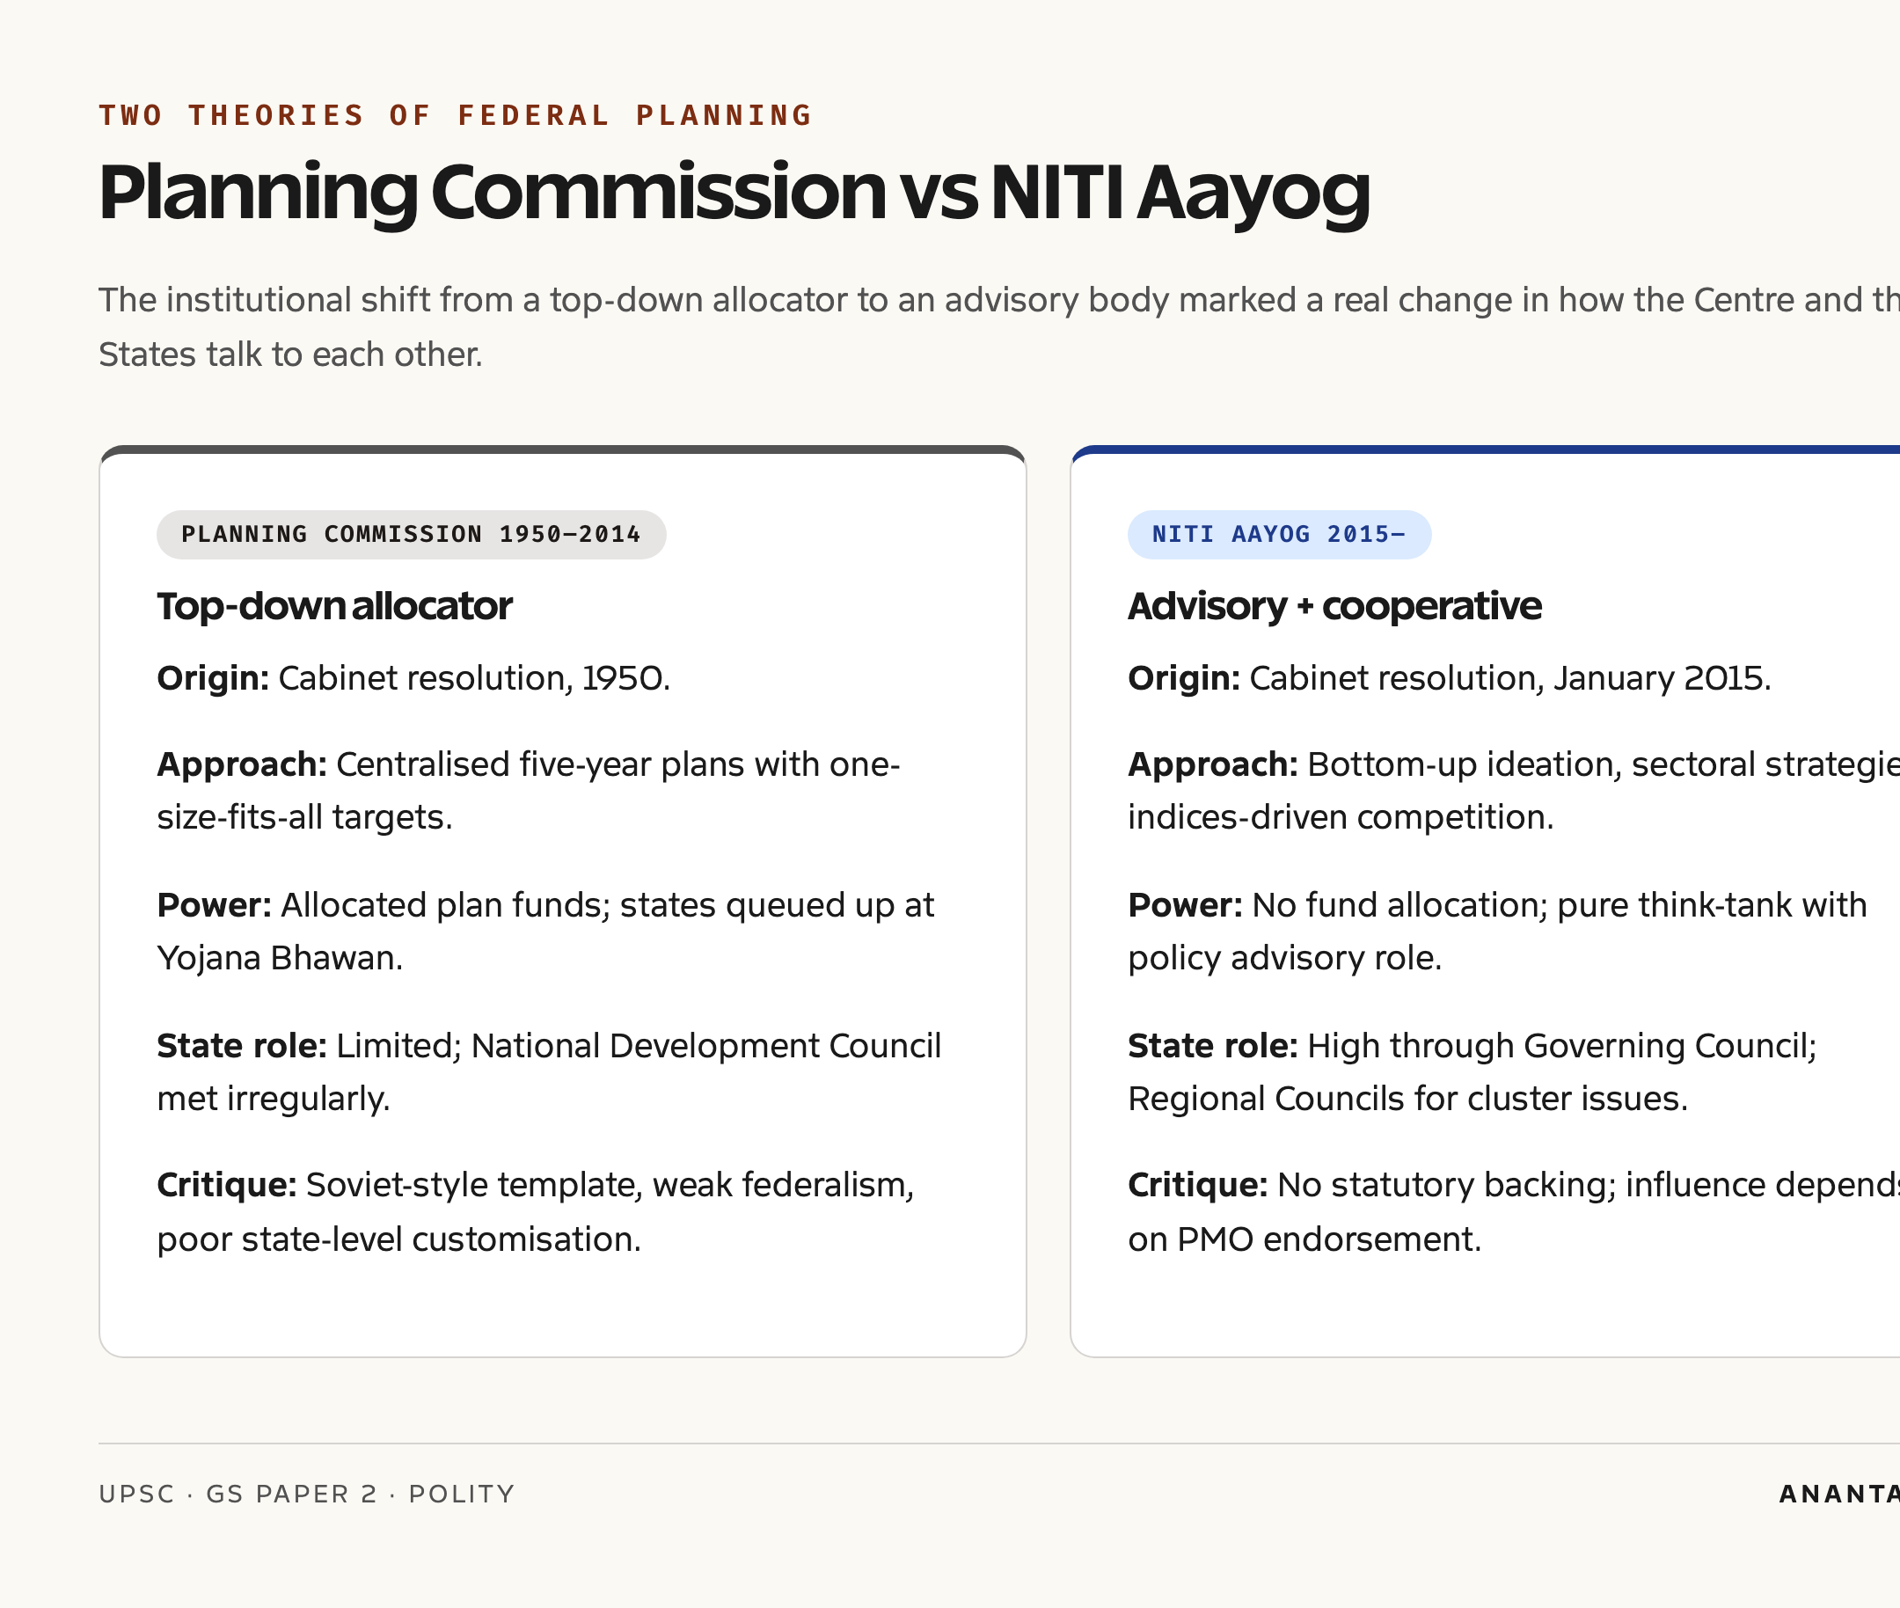This screenshot has width=1900, height=1608.
Task: Select the 'Planning Commission 1950–2014' badge
Action: (x=411, y=534)
